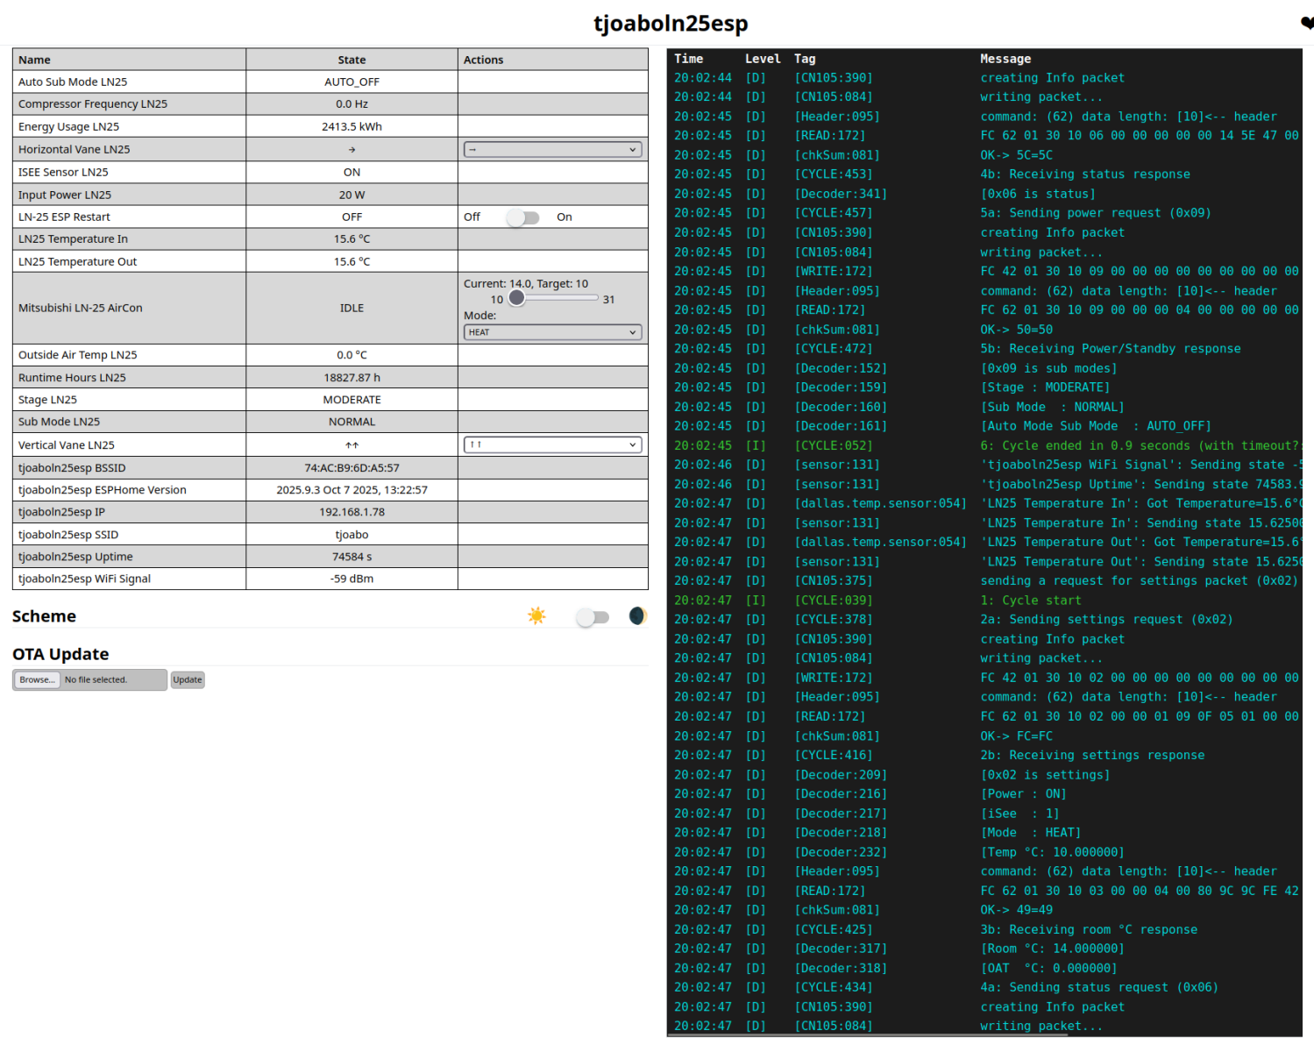The image size is (1314, 1052).
Task: Click the State column header
Action: (351, 59)
